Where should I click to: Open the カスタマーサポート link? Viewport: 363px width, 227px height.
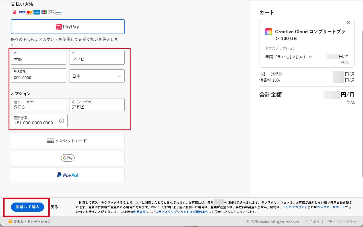[331, 207]
